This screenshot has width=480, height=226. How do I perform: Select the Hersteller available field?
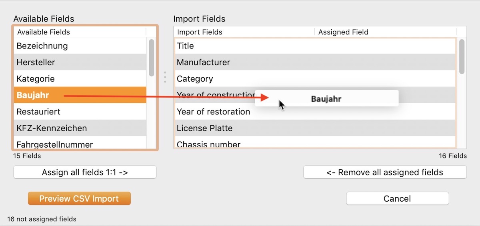(x=80, y=62)
